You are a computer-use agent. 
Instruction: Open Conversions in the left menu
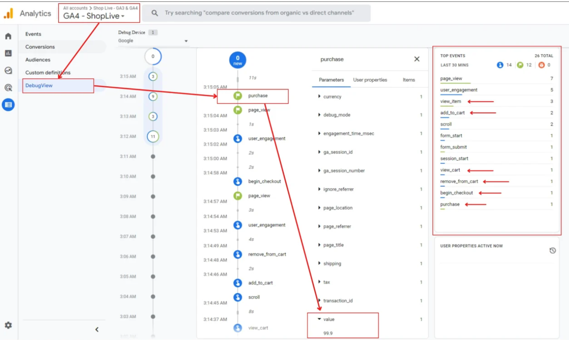[x=40, y=47]
